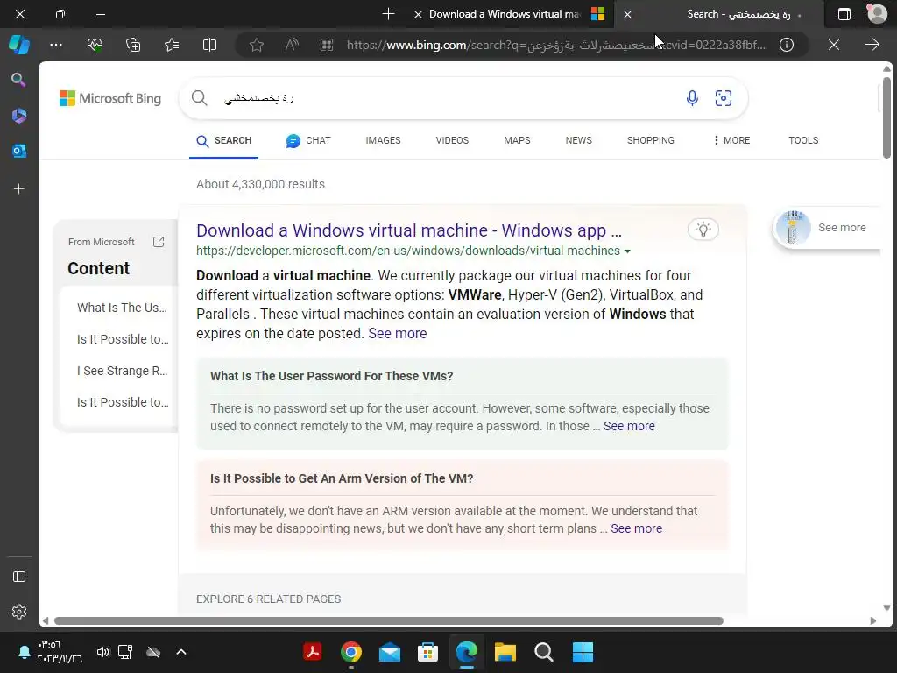The width and height of the screenshot is (897, 673).
Task: Open the MORE search categories menu
Action: point(731,140)
